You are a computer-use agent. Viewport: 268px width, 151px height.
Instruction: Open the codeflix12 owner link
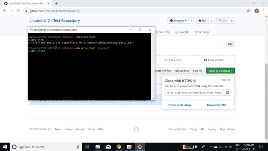(x=41, y=21)
